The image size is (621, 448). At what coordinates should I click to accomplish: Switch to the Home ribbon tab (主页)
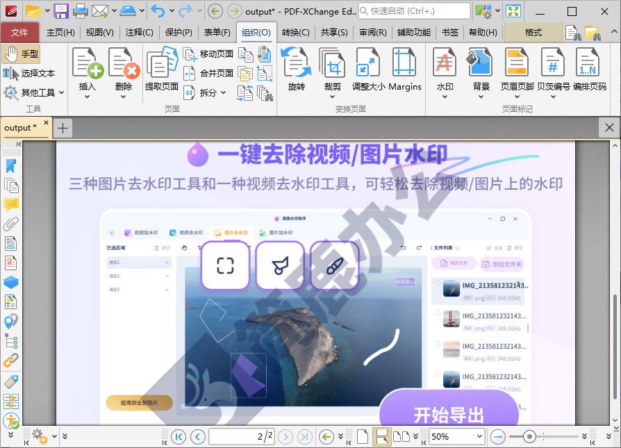[x=59, y=32]
